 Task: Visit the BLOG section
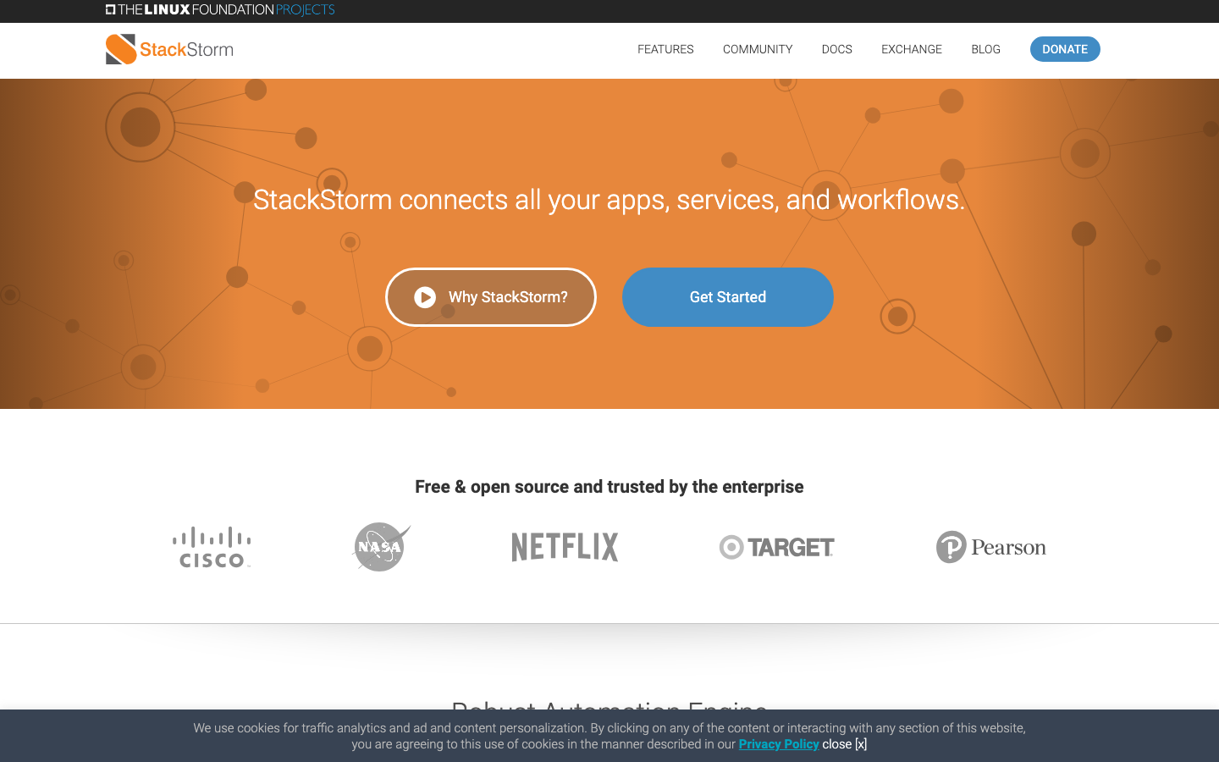coord(985,49)
